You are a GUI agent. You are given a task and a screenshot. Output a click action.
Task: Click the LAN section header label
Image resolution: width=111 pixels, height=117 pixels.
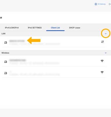[x=4, y=34]
